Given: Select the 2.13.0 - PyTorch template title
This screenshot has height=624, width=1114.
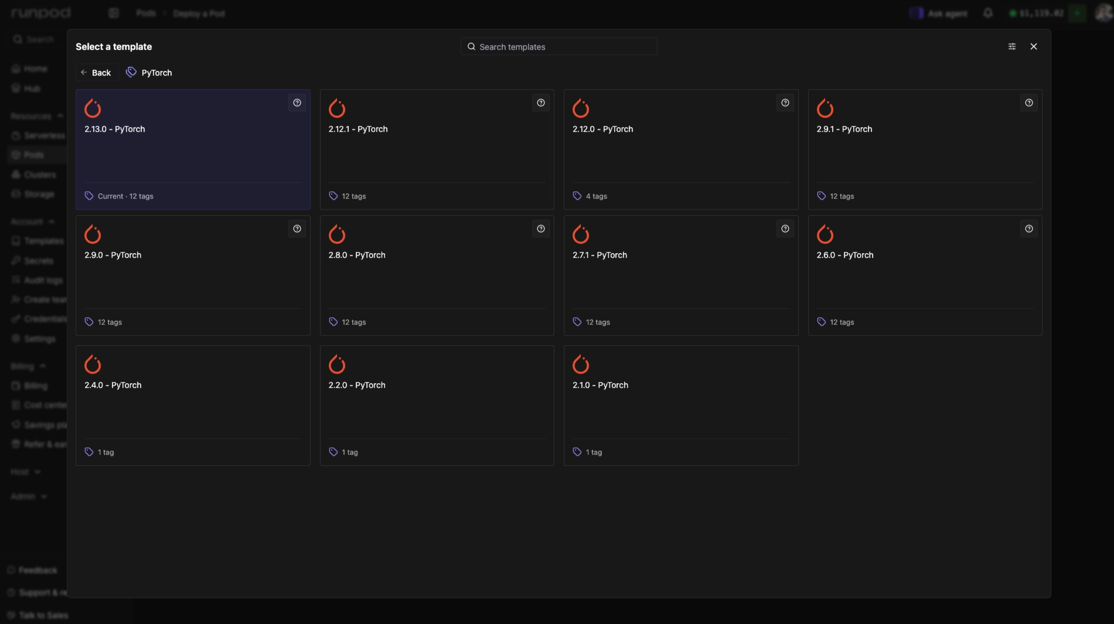Looking at the screenshot, I should (115, 129).
